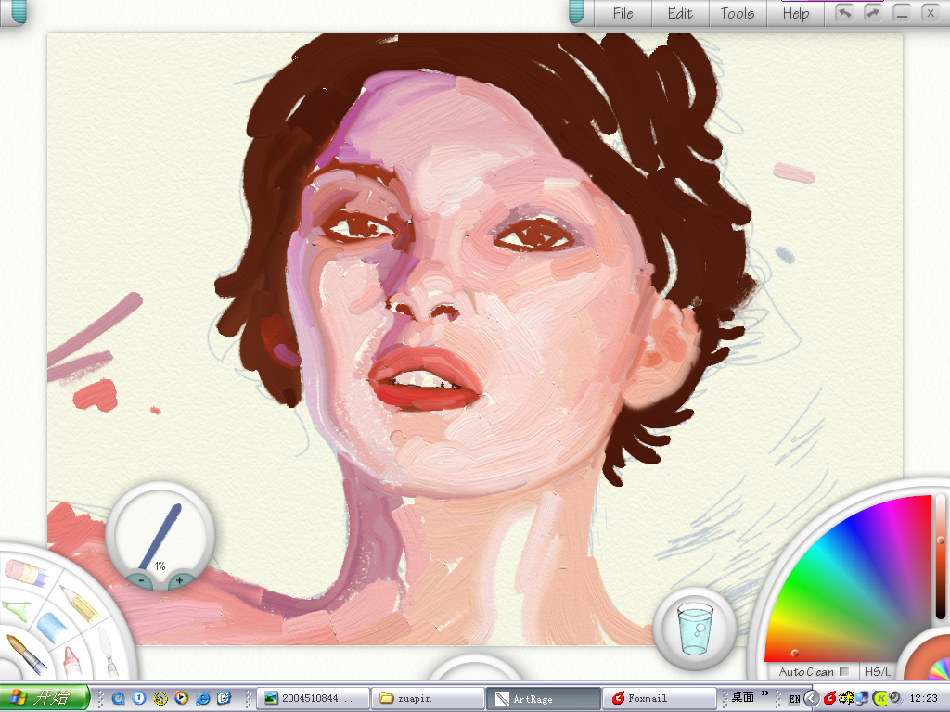The width and height of the screenshot is (950, 712).
Task: Click the yellow-black tray icon
Action: click(846, 698)
